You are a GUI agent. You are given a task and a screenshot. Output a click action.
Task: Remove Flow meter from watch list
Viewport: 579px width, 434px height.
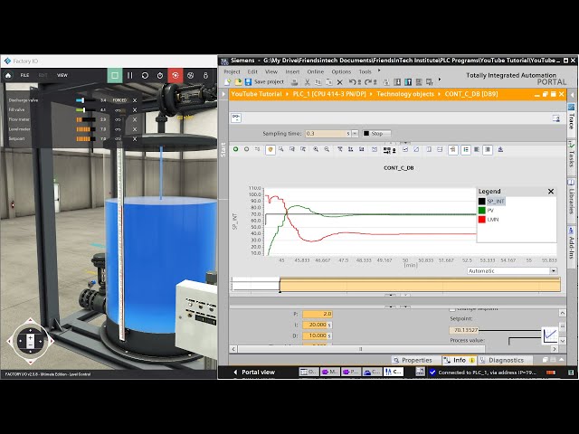tap(135, 119)
